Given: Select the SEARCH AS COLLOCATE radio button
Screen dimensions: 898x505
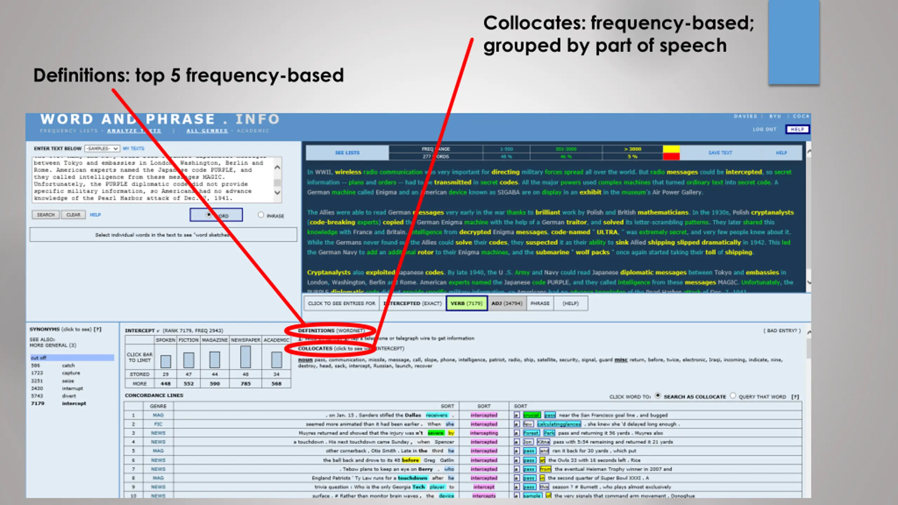Looking at the screenshot, I should (658, 396).
